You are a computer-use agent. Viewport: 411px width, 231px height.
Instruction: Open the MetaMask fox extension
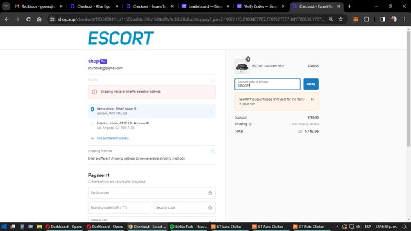pyautogui.click(x=356, y=19)
